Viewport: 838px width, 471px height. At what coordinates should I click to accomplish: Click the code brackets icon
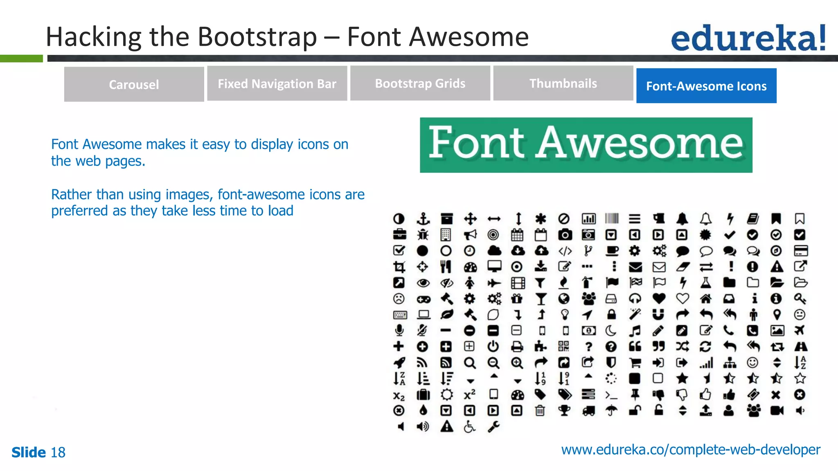click(x=565, y=251)
